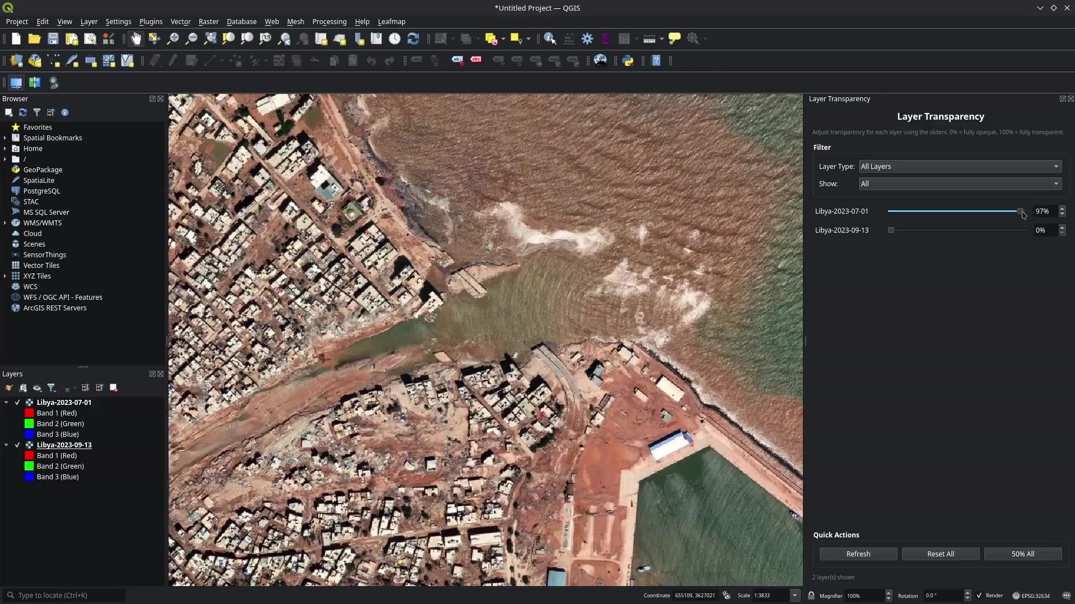Viewport: 1075px width, 604px height.
Task: Open the Scale dropdown arrow
Action: pyautogui.click(x=794, y=596)
